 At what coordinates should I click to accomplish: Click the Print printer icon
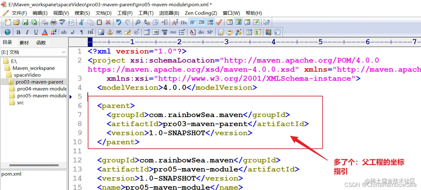click(x=54, y=22)
